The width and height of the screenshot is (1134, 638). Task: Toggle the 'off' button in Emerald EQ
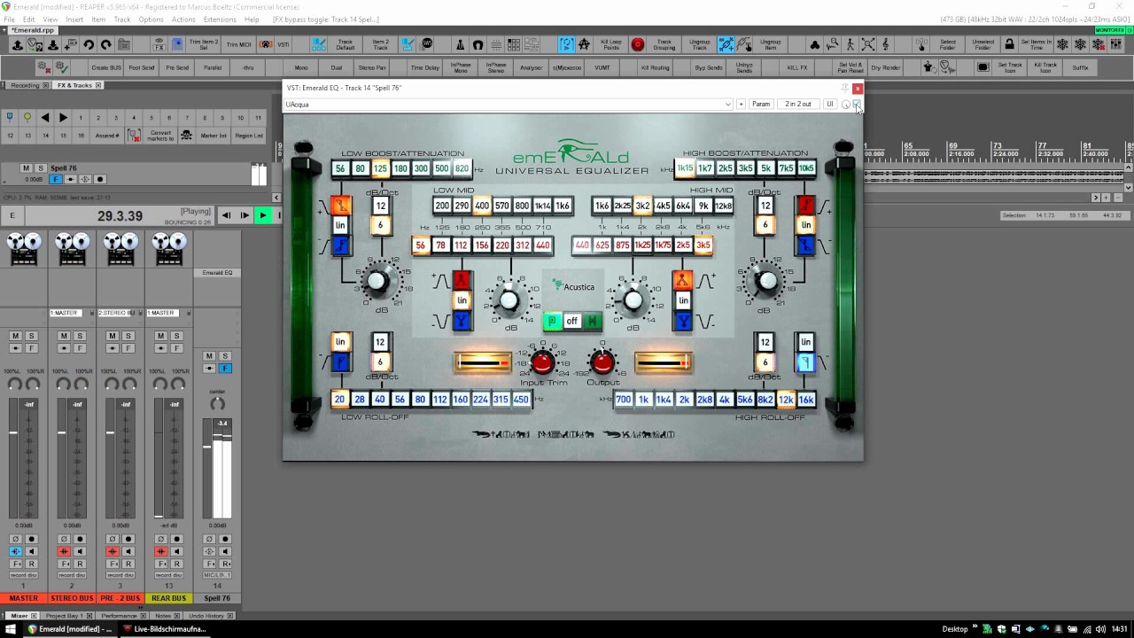tap(572, 321)
